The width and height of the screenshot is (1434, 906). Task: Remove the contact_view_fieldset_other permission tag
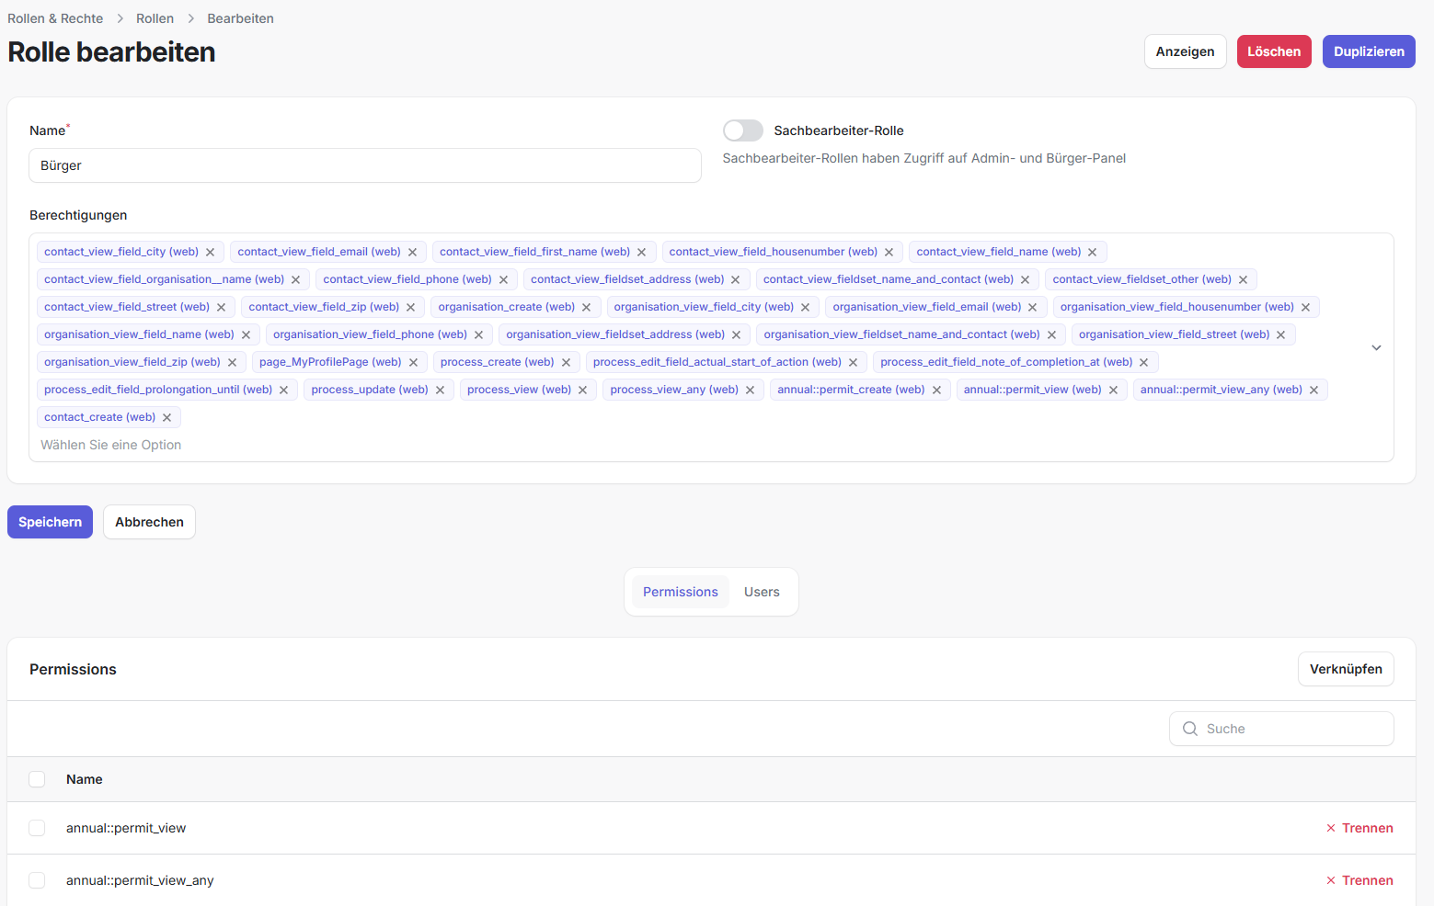click(1244, 279)
